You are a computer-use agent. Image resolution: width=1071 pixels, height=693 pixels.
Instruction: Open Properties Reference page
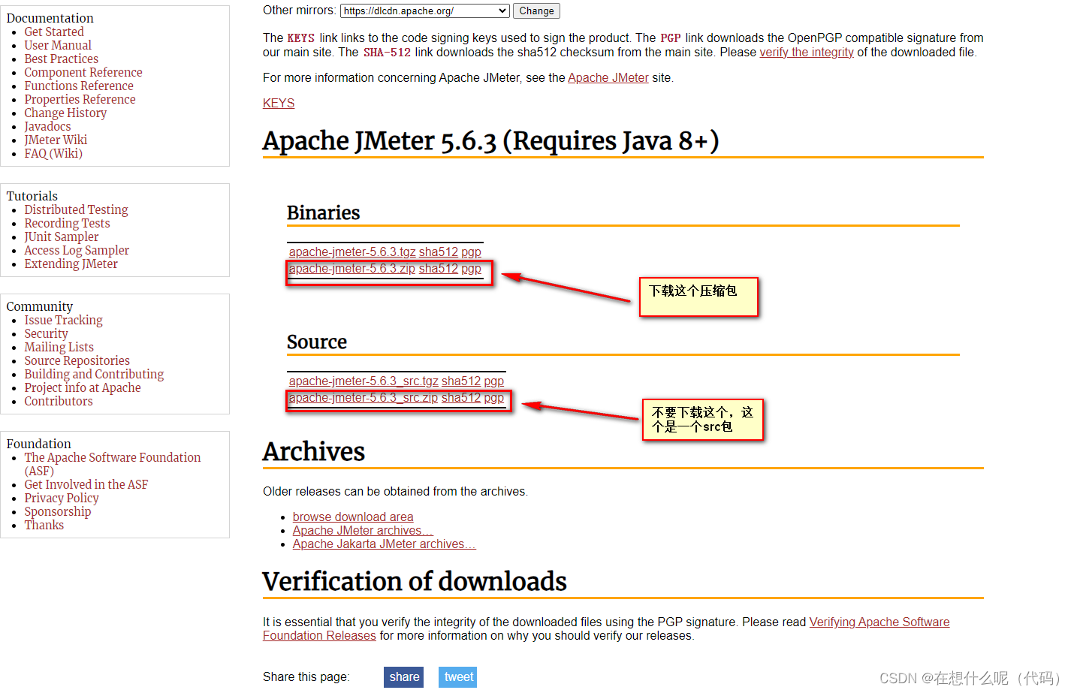(x=80, y=100)
